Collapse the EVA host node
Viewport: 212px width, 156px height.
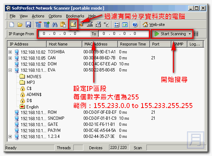[x=10, y=70]
